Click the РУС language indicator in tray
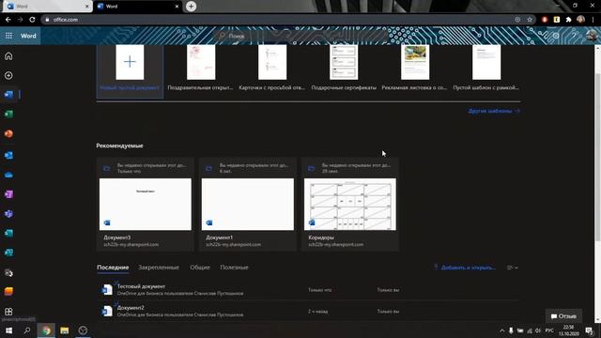 click(549, 330)
